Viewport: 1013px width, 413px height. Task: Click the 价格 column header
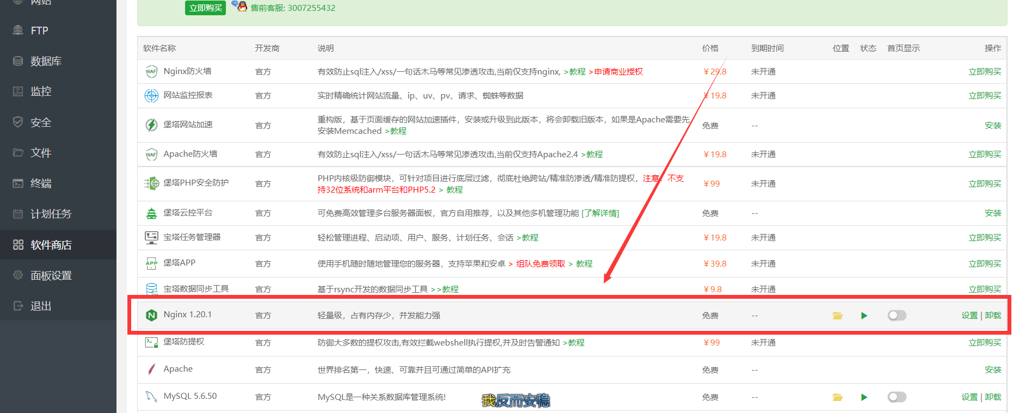[x=710, y=48]
